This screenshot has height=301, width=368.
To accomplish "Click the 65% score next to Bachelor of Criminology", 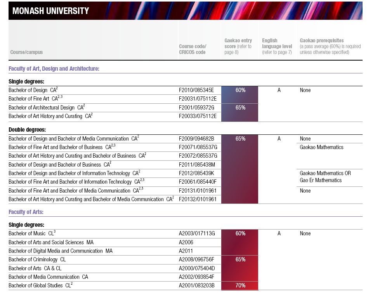I will [240, 259].
